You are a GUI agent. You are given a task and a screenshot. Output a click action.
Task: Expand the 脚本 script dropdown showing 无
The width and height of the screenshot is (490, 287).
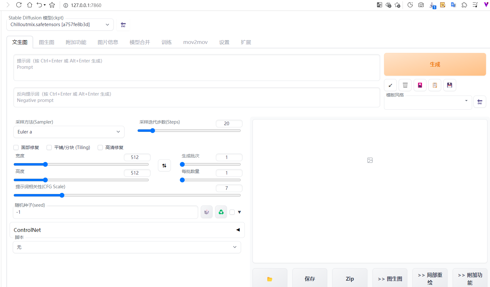pos(127,247)
